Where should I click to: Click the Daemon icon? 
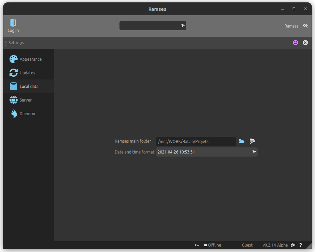14,113
